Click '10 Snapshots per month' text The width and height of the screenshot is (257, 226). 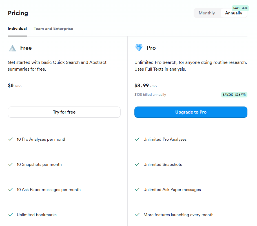point(39,164)
